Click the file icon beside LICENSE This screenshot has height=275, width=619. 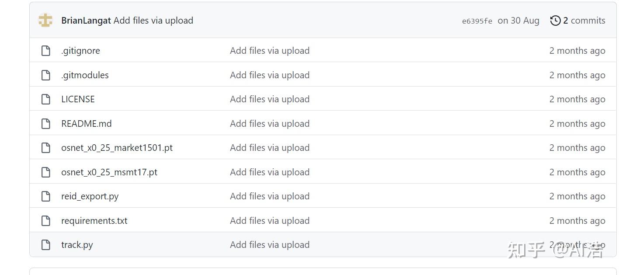[x=46, y=99]
